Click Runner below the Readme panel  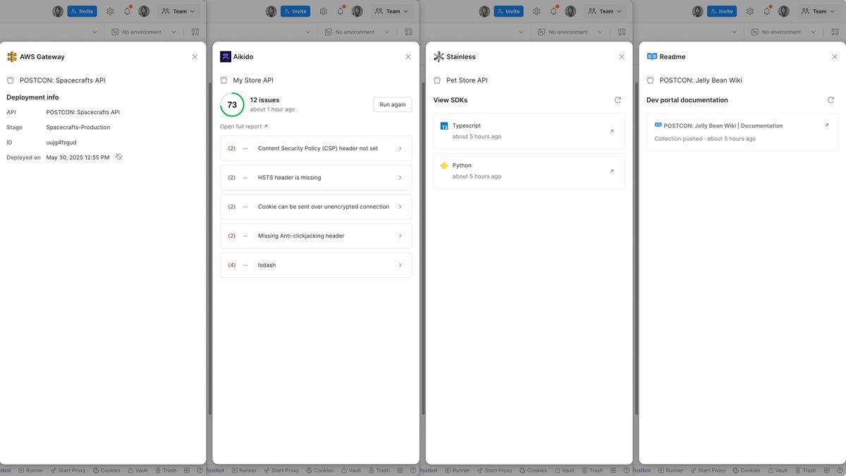pos(669,470)
